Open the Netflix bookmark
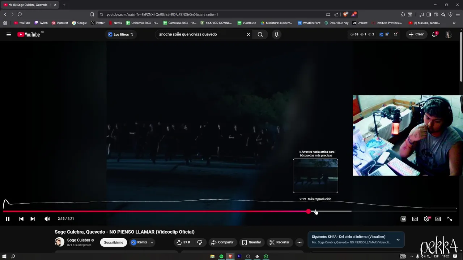The width and height of the screenshot is (463, 260). coord(115,23)
